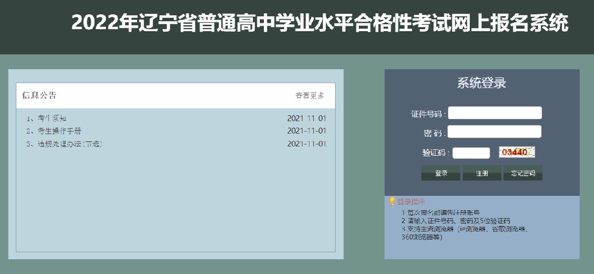594x274 pixels.
Task: Click the 系统登录 heading
Action: click(481, 83)
